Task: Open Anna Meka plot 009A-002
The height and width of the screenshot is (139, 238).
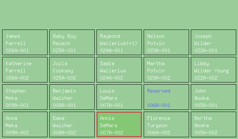Action: point(25,125)
